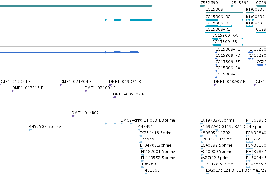The width and height of the screenshot is (266, 175).
Task: Select the EP04703.3prime EST label
Action: tap(156, 145)
